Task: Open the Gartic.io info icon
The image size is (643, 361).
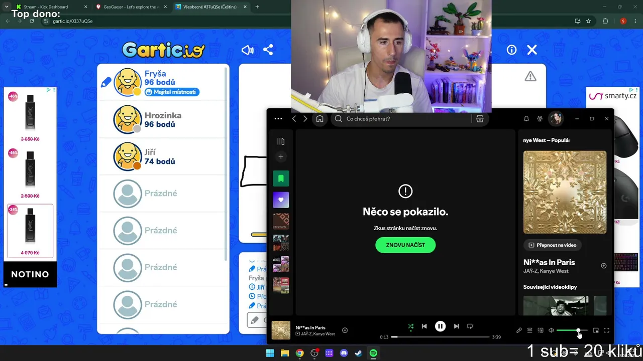Action: tap(511, 50)
